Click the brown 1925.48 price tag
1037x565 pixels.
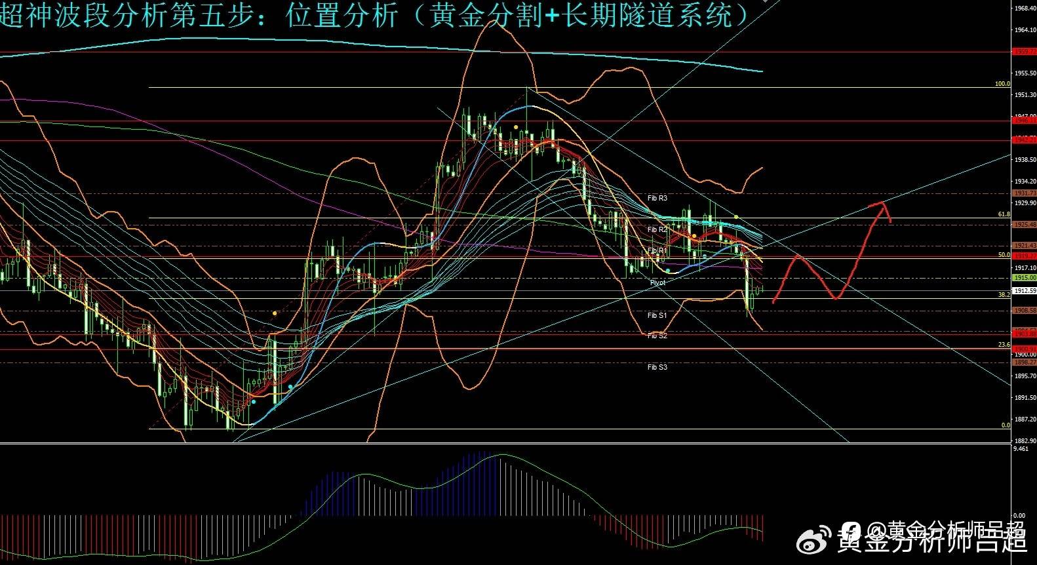coord(1025,225)
